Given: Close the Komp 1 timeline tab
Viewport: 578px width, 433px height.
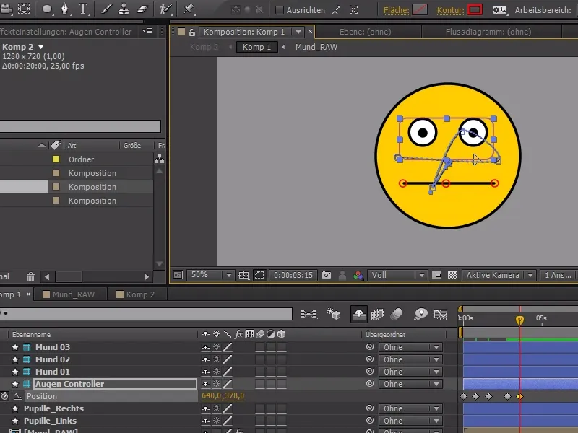Looking at the screenshot, I should (x=28, y=294).
